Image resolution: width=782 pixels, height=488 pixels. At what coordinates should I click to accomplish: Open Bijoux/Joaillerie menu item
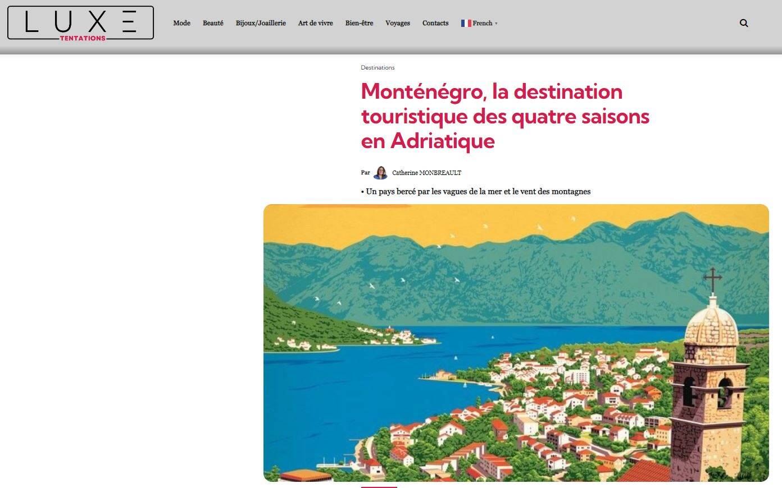pyautogui.click(x=261, y=23)
